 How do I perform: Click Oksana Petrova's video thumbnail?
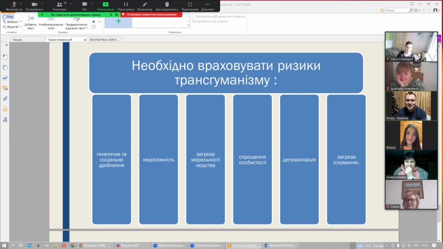(x=411, y=47)
